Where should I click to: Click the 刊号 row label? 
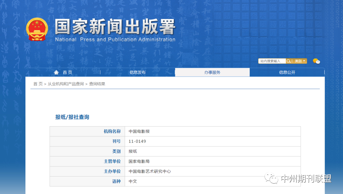coord(117,141)
